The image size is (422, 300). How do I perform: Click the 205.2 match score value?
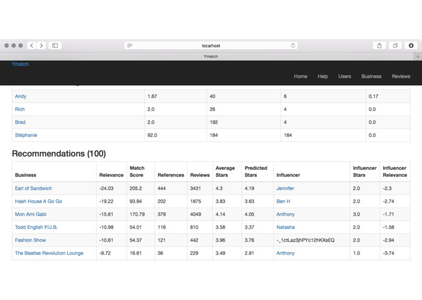(x=135, y=188)
